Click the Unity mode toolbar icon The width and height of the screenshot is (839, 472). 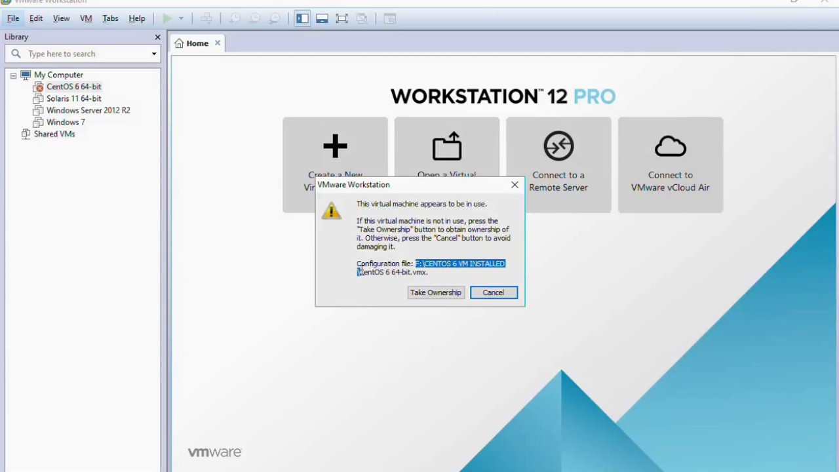point(362,18)
